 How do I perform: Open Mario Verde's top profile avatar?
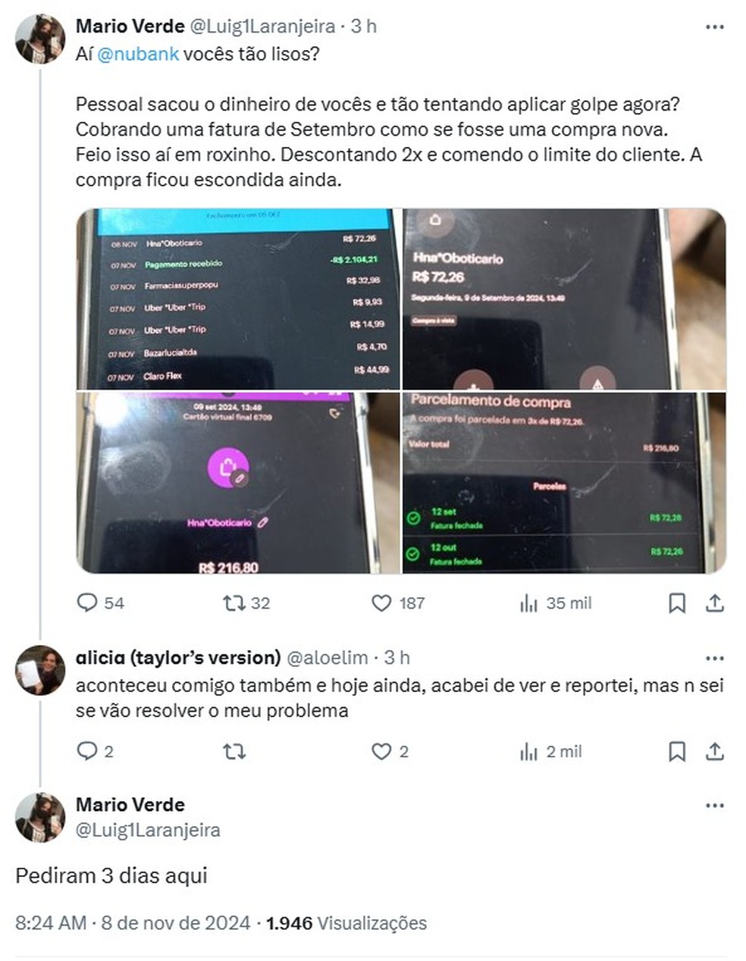pos(40,39)
